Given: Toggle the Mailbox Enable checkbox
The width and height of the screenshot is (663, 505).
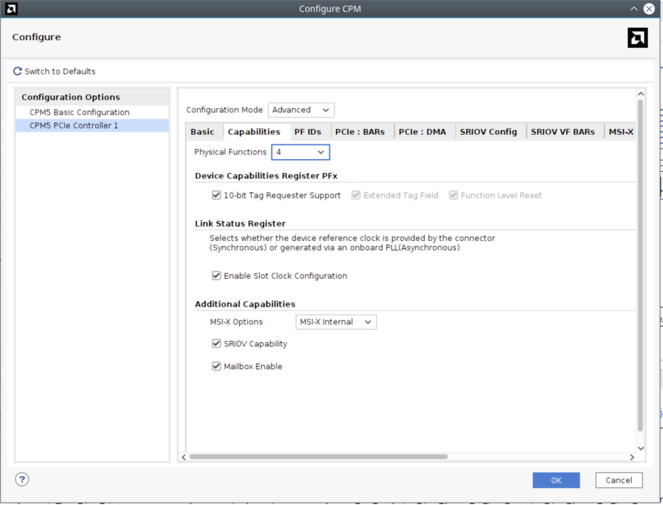Looking at the screenshot, I should [x=216, y=367].
